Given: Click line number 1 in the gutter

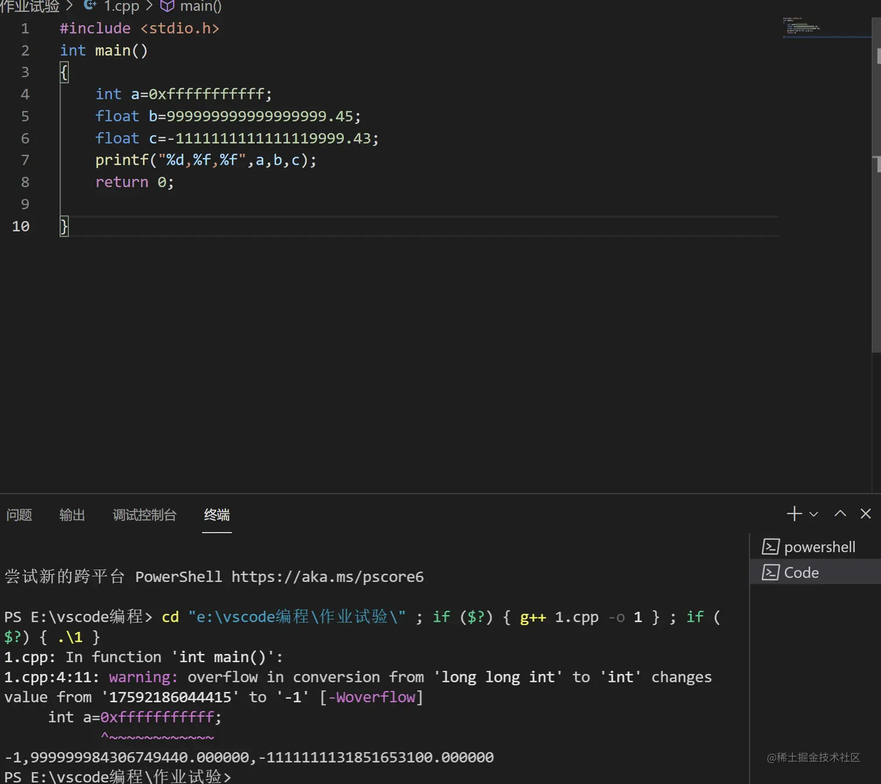Looking at the screenshot, I should coord(25,28).
